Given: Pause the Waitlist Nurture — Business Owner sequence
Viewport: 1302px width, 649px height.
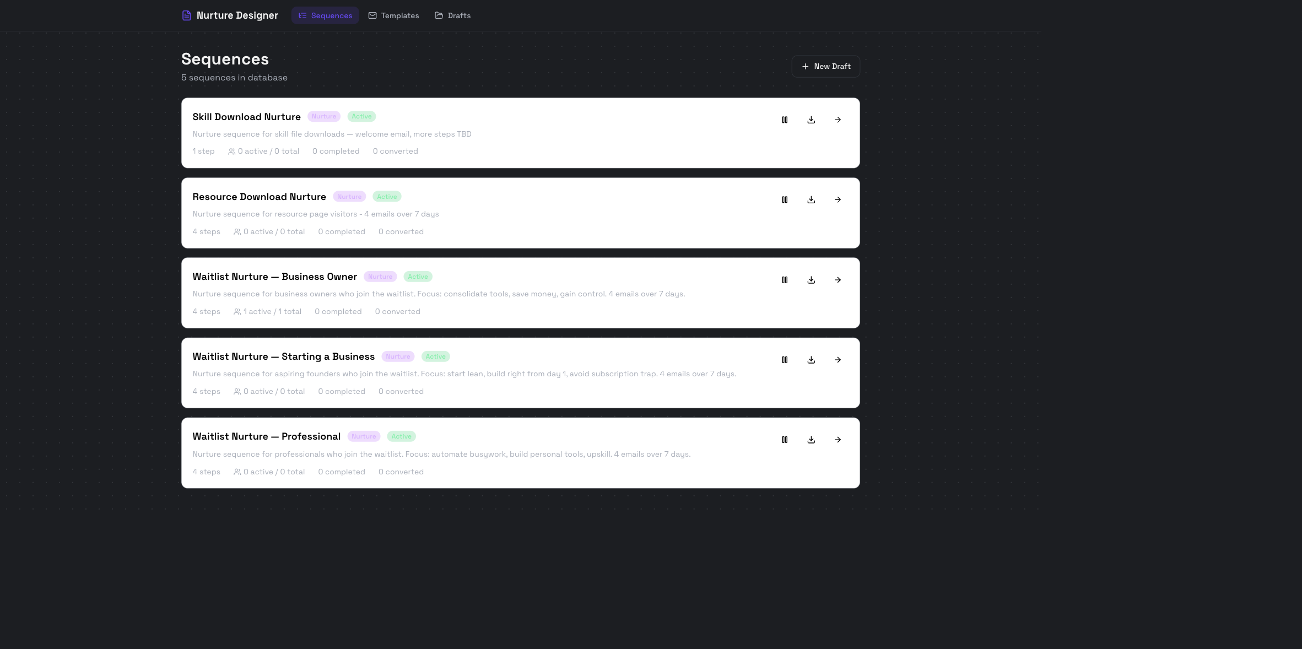Looking at the screenshot, I should (x=785, y=280).
